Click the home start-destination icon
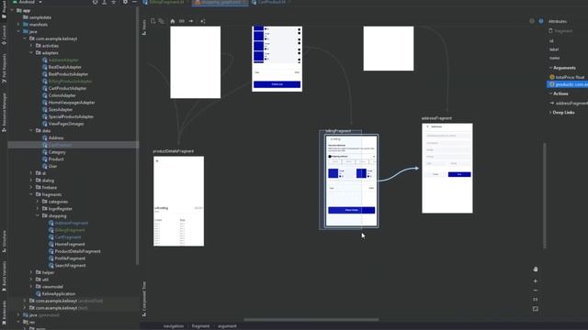The image size is (588, 330). click(173, 21)
